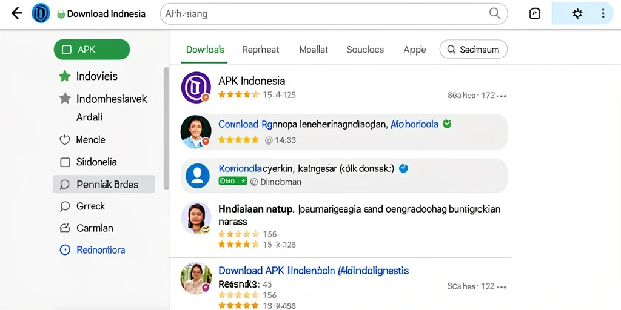This screenshot has width=621, height=310.
Task: Click the blue circle icon beside Recinontiora
Action: point(64,250)
